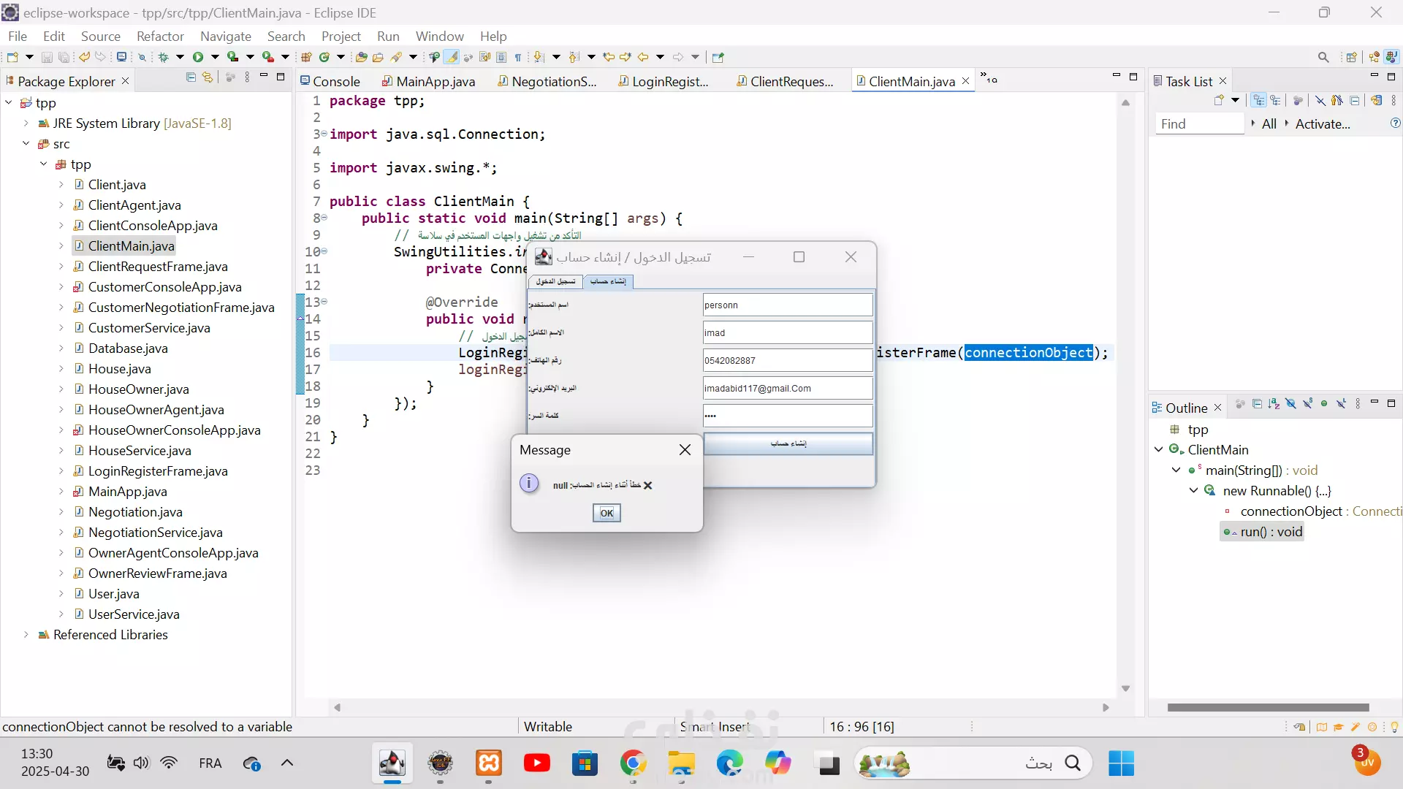
Task: Click the Open Type icon
Action: pos(361,57)
